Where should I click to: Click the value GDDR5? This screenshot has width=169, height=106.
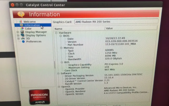pos(109,50)
